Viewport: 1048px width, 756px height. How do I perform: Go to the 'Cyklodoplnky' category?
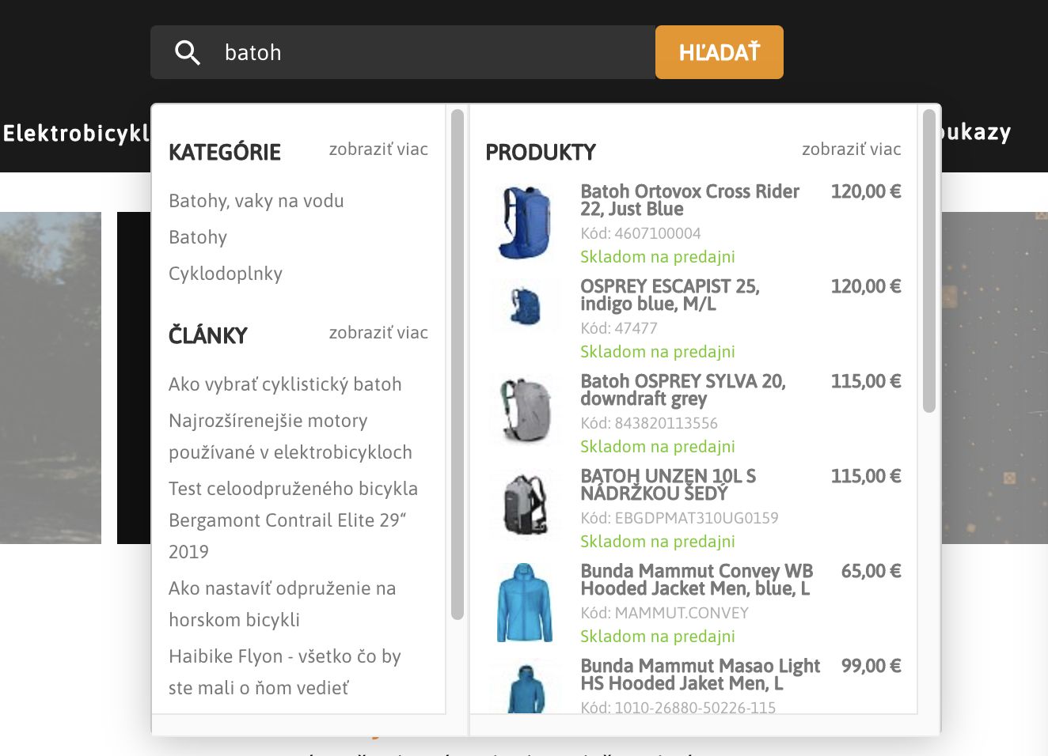point(226,274)
